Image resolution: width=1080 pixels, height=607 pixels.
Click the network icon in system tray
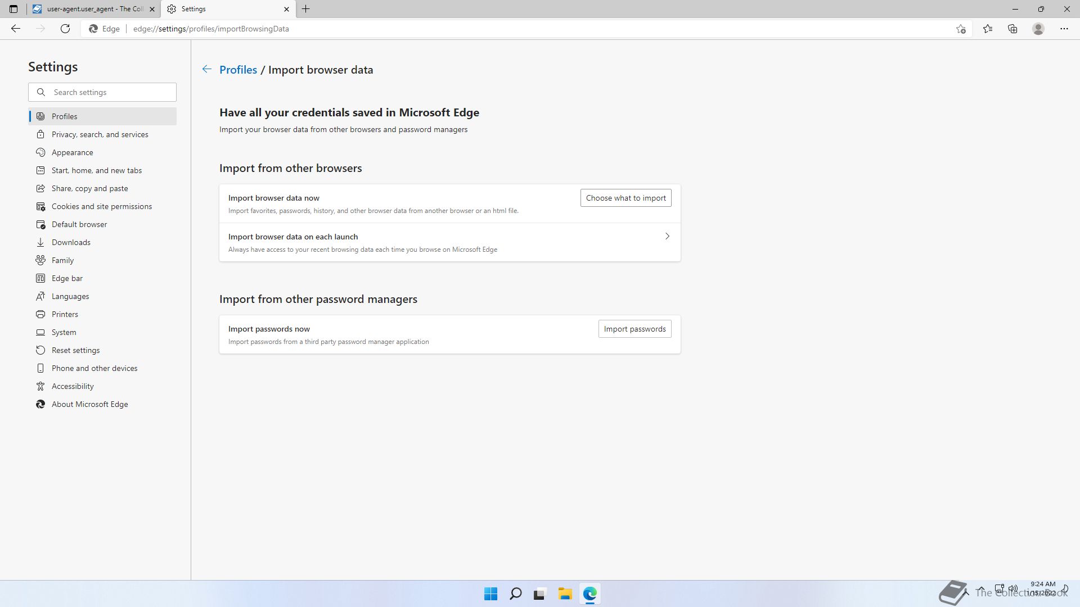(x=1000, y=588)
